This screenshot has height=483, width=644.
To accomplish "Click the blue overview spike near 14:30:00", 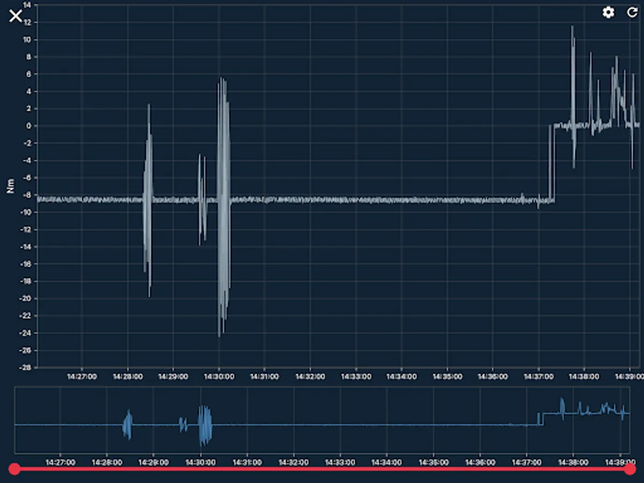I will click(205, 425).
